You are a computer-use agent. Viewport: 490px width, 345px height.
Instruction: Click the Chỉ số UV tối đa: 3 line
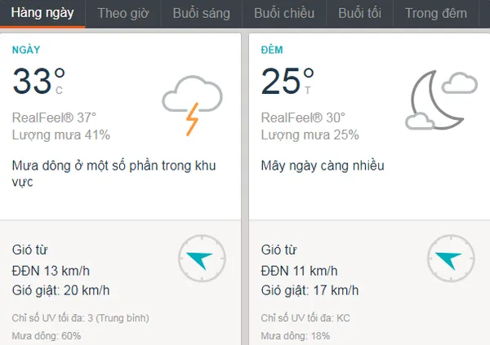pyautogui.click(x=80, y=317)
